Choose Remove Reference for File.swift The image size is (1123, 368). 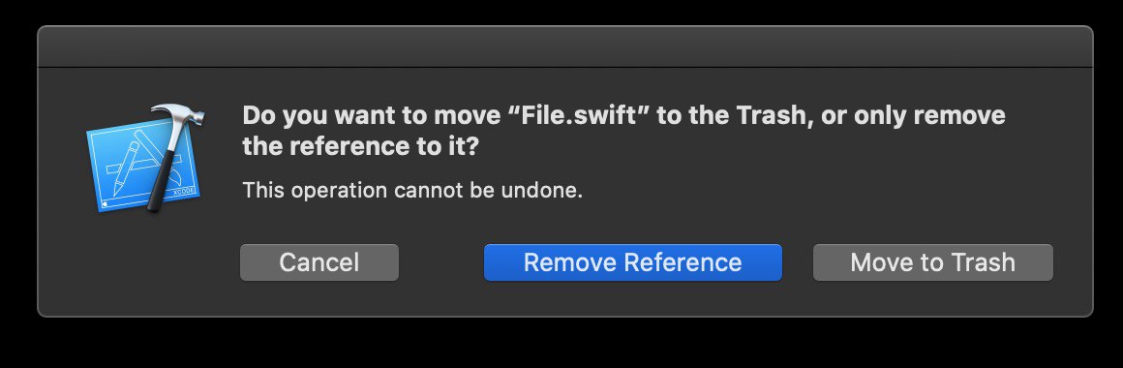632,262
